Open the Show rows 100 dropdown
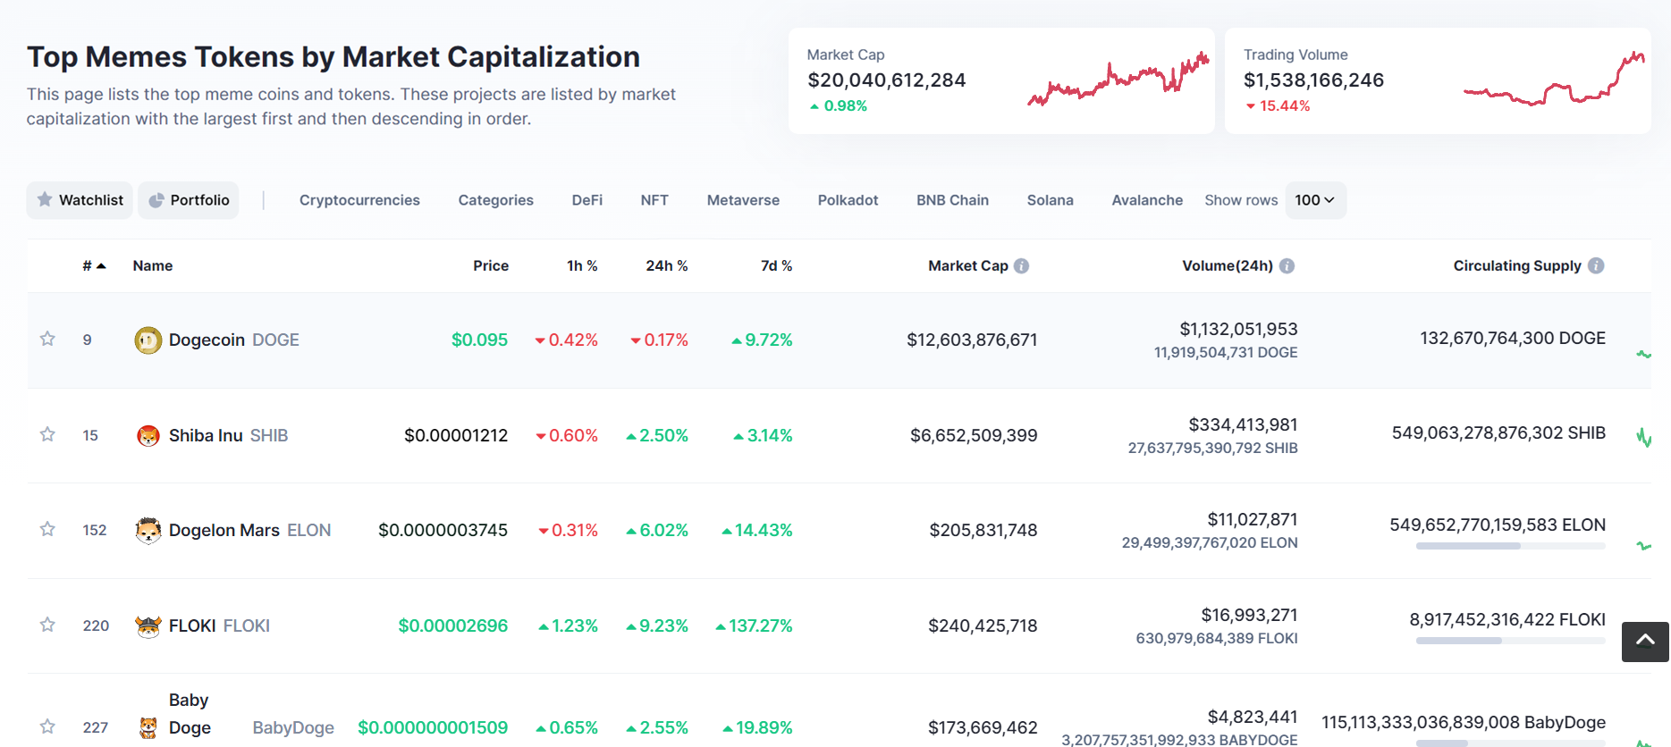Screen dimensions: 1671x747 pyautogui.click(x=1315, y=200)
